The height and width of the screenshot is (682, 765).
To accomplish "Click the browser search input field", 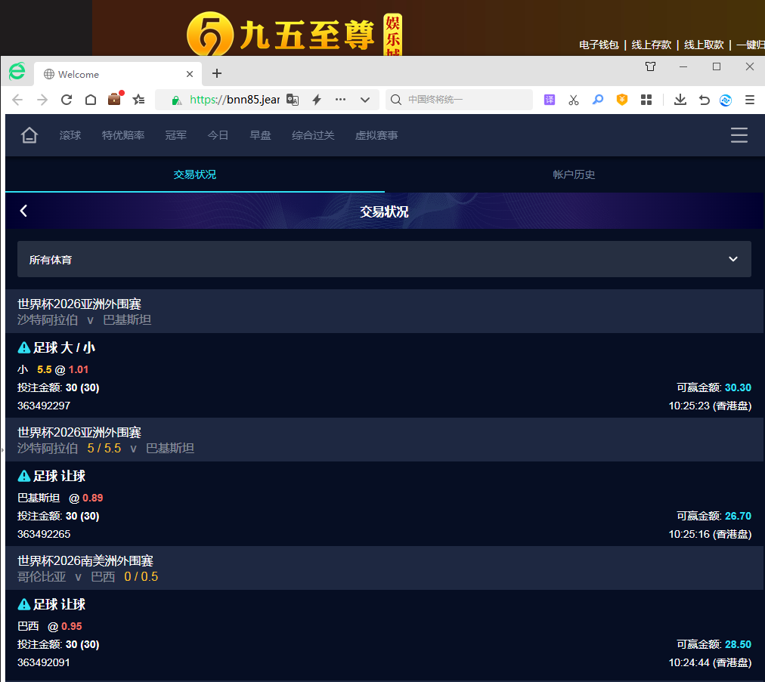I will coord(465,100).
